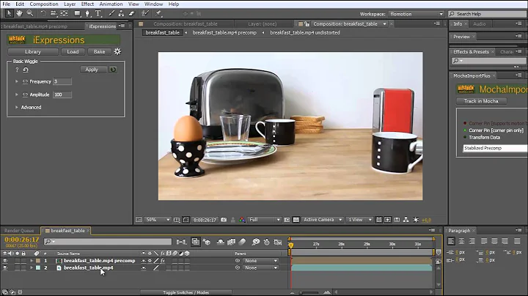The image size is (528, 296).
Task: Open grid and guide options
Action: pyautogui.click(x=177, y=220)
